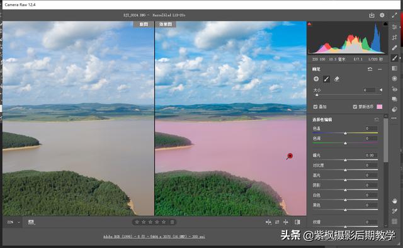The height and width of the screenshot is (248, 403).
Task: Toggle highlight clipping warning in histogram
Action: [385, 24]
